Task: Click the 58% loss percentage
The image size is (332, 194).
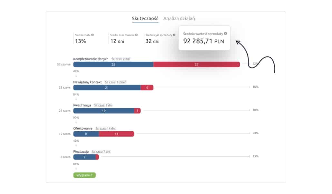Action: tap(256, 133)
